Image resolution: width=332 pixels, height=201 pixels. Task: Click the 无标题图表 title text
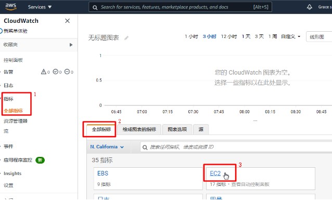[104, 38]
